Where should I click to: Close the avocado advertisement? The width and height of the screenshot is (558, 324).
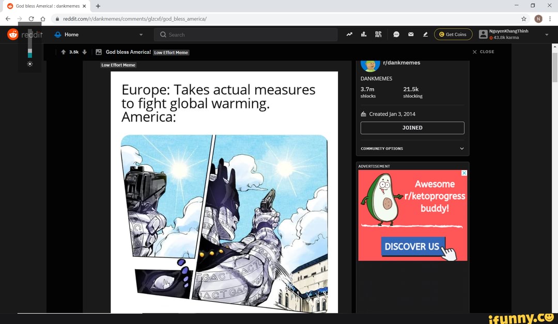coord(464,173)
